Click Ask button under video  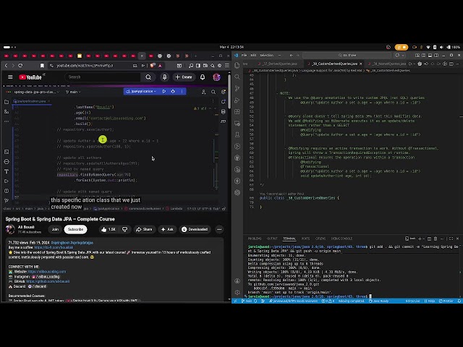tap(167, 229)
